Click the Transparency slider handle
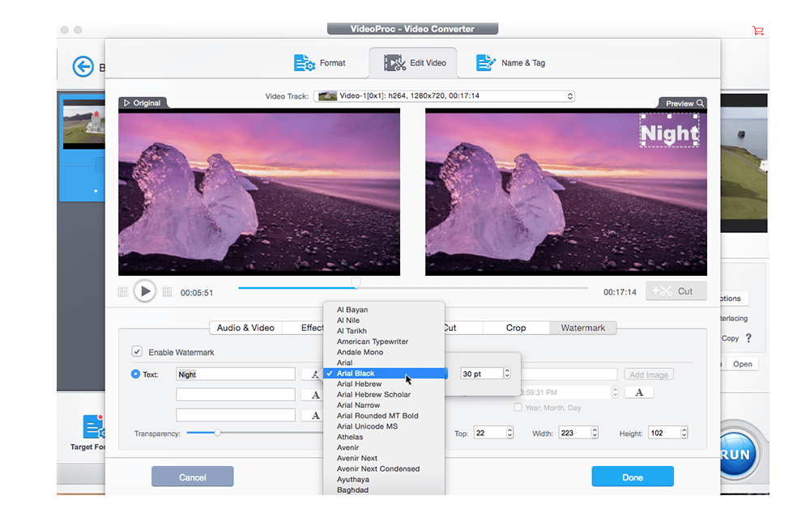This screenshot has width=810, height=517. pyautogui.click(x=217, y=433)
